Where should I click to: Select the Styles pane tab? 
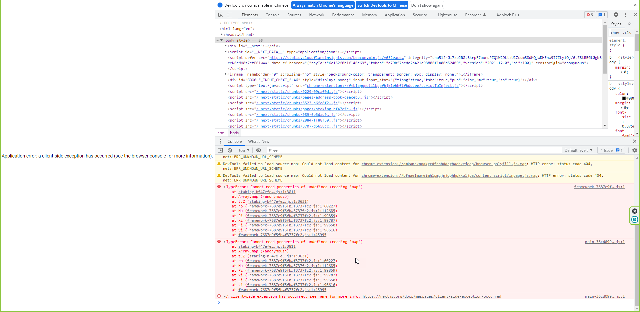click(x=616, y=24)
